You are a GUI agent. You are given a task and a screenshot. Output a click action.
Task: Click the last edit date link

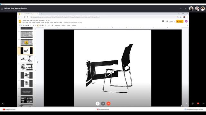coord(73,23)
